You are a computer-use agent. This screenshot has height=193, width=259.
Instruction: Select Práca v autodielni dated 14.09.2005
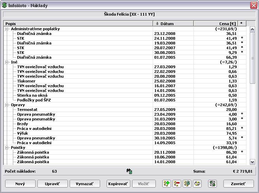(x=125, y=143)
